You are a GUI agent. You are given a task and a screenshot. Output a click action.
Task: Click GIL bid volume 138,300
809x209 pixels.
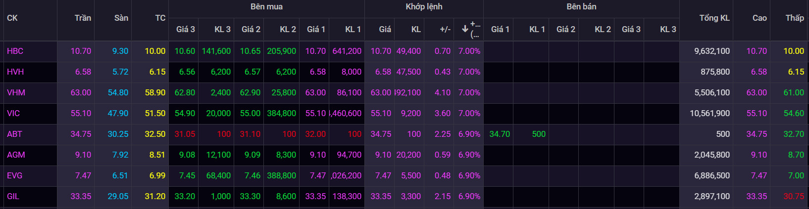click(x=347, y=196)
